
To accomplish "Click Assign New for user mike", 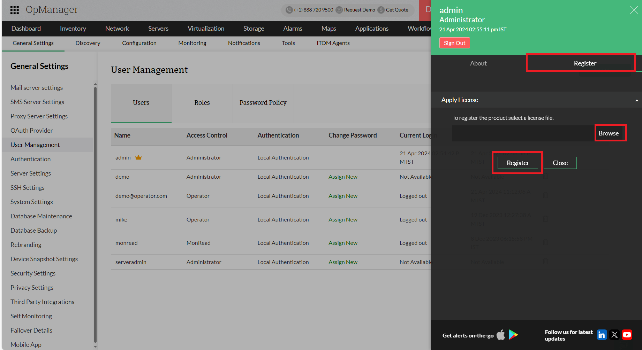I will coord(343,220).
